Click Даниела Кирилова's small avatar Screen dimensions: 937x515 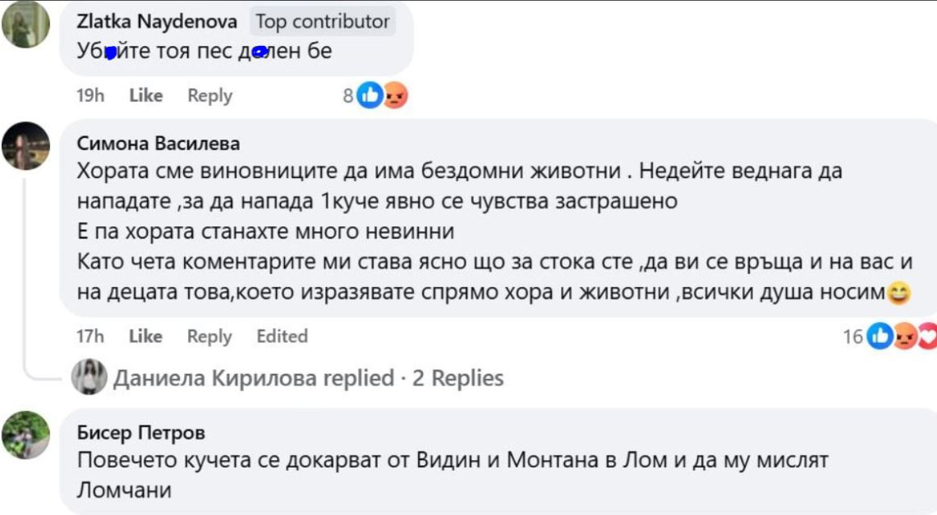[90, 377]
